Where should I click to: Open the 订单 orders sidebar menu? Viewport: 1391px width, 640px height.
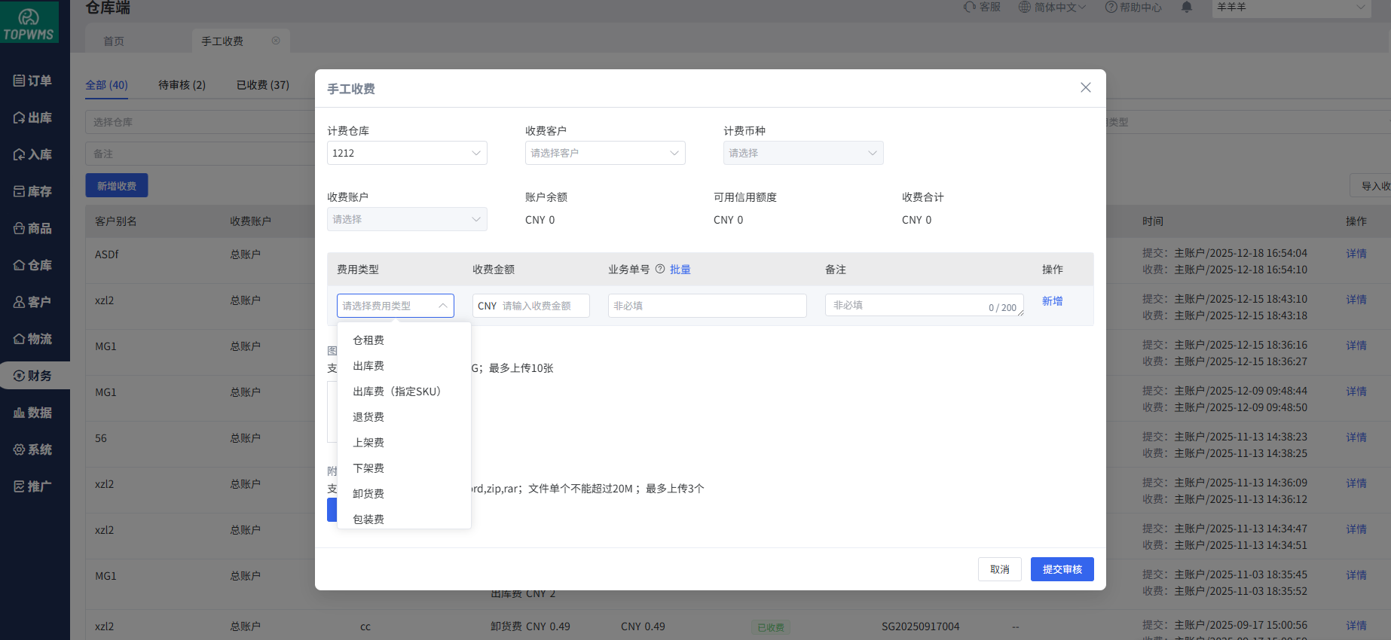point(33,81)
